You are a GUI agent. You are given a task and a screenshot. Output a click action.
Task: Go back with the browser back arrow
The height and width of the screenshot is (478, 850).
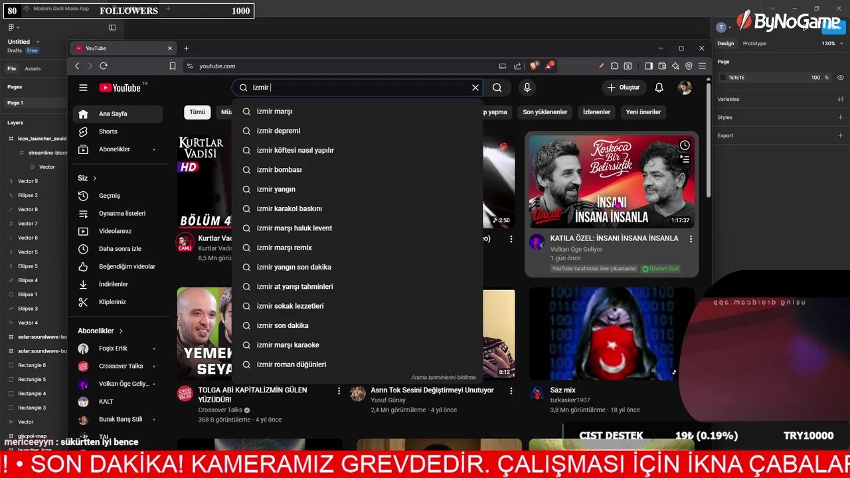point(77,66)
